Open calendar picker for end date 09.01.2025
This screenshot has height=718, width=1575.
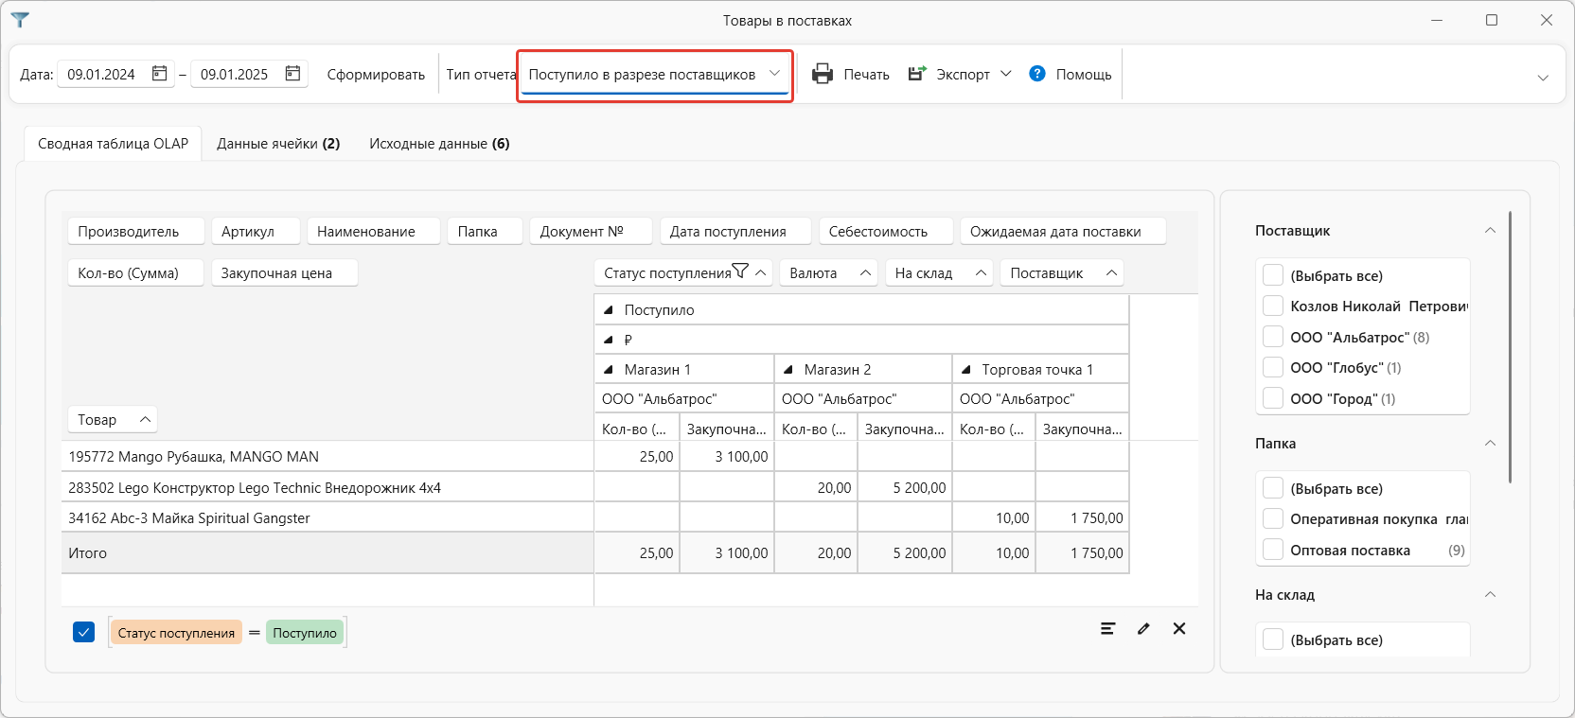293,73
